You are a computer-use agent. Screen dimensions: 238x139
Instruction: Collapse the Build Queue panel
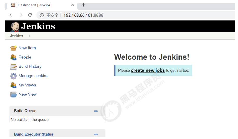click(x=96, y=111)
